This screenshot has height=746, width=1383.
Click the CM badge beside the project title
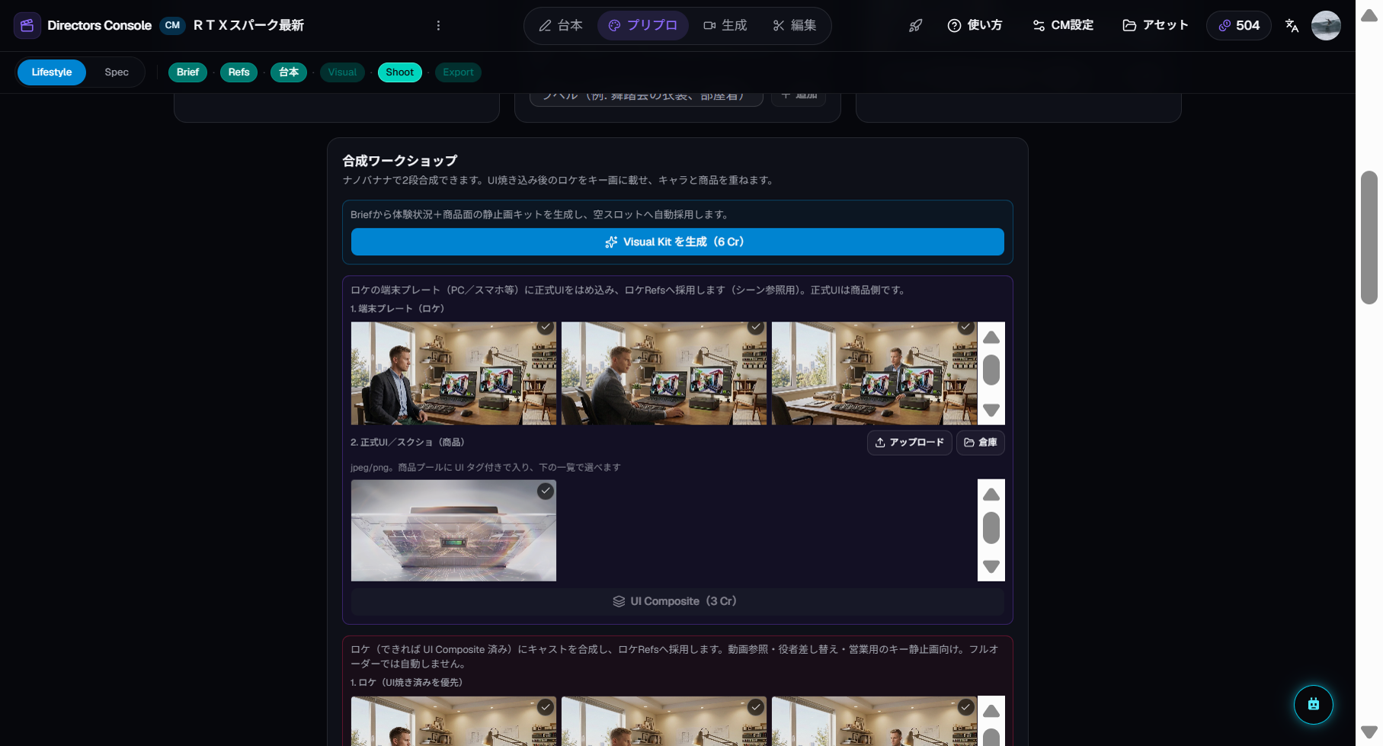pos(172,25)
